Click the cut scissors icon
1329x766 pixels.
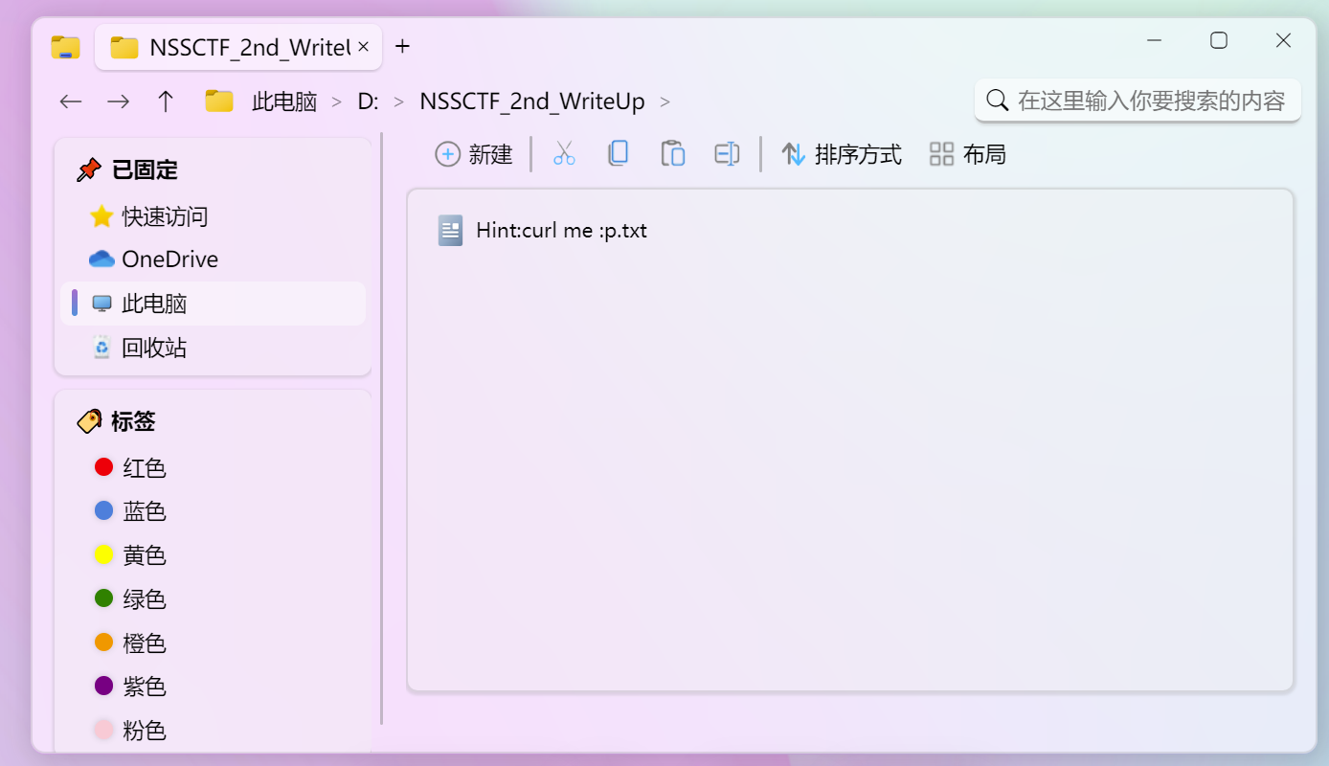[x=564, y=154]
